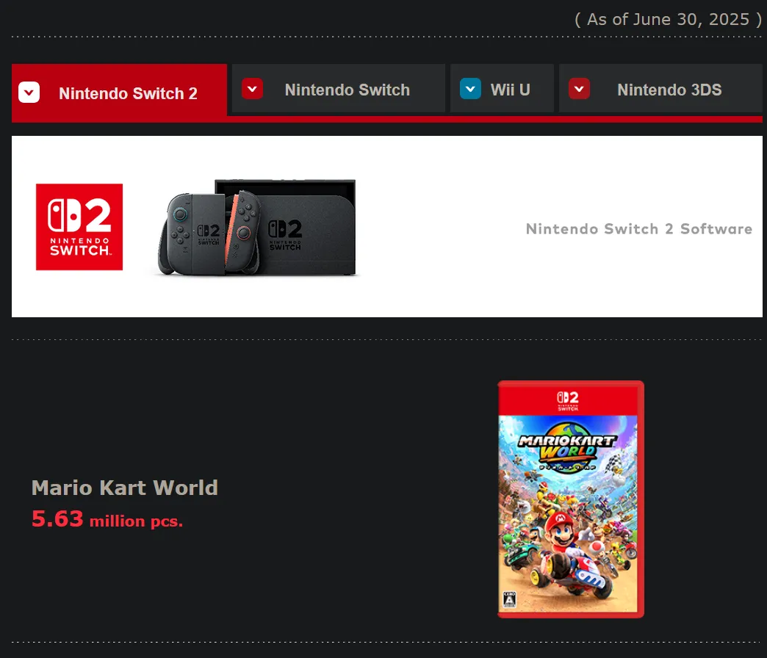Open the Nintendo 3DS tab
The width and height of the screenshot is (767, 658).
click(x=661, y=88)
